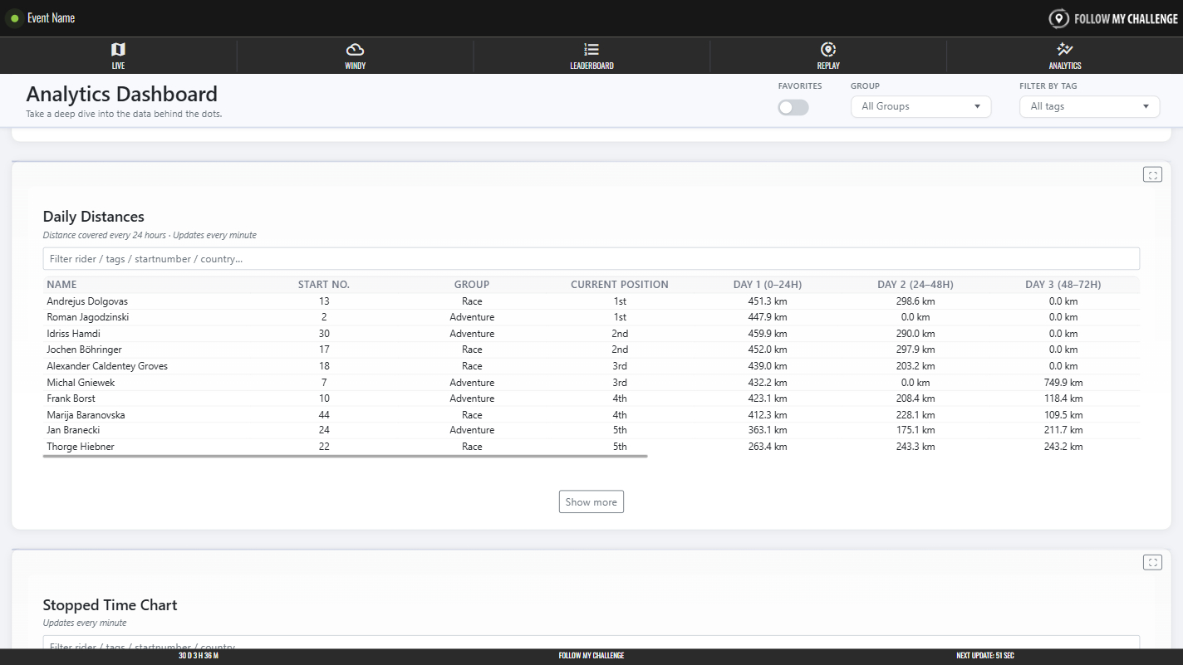This screenshot has height=665, width=1183.
Task: Click the Follow My Challenge logo
Action: pyautogui.click(x=1113, y=18)
